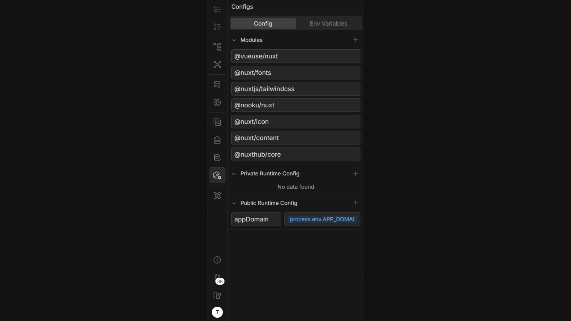The height and width of the screenshot is (321, 571).
Task: Switch to the Env Variables tab
Action: click(328, 23)
